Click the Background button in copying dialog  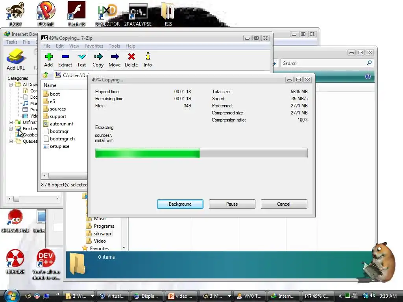coord(180,204)
